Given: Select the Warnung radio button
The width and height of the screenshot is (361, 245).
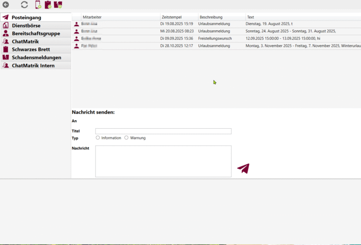Looking at the screenshot, I should pos(126,138).
